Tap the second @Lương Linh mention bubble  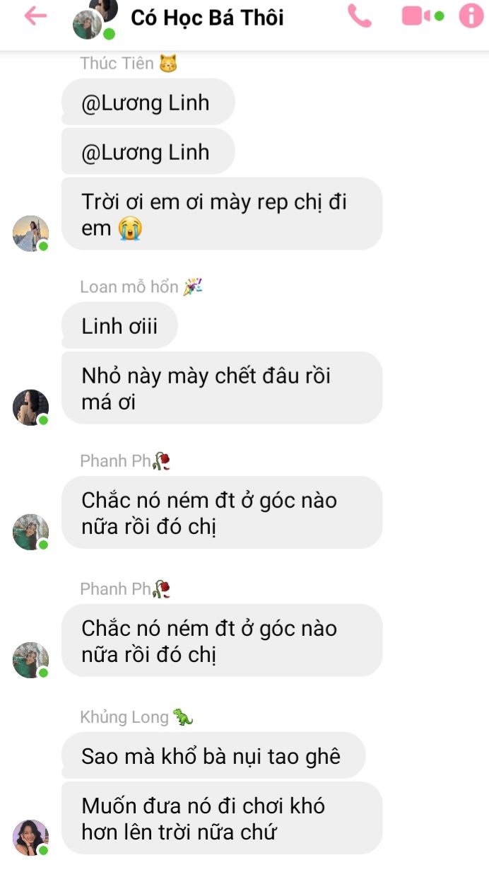click(x=148, y=152)
